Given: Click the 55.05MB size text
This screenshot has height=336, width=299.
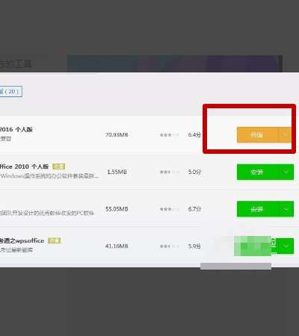Looking at the screenshot, I should (x=117, y=209).
